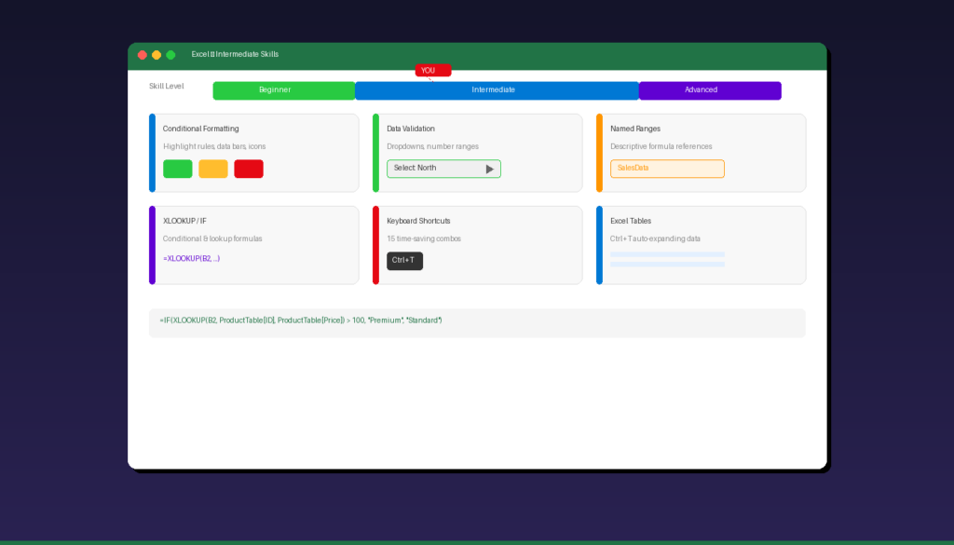Select the red conditional formatting swatch
Screen dimensions: 954x545
coord(249,169)
